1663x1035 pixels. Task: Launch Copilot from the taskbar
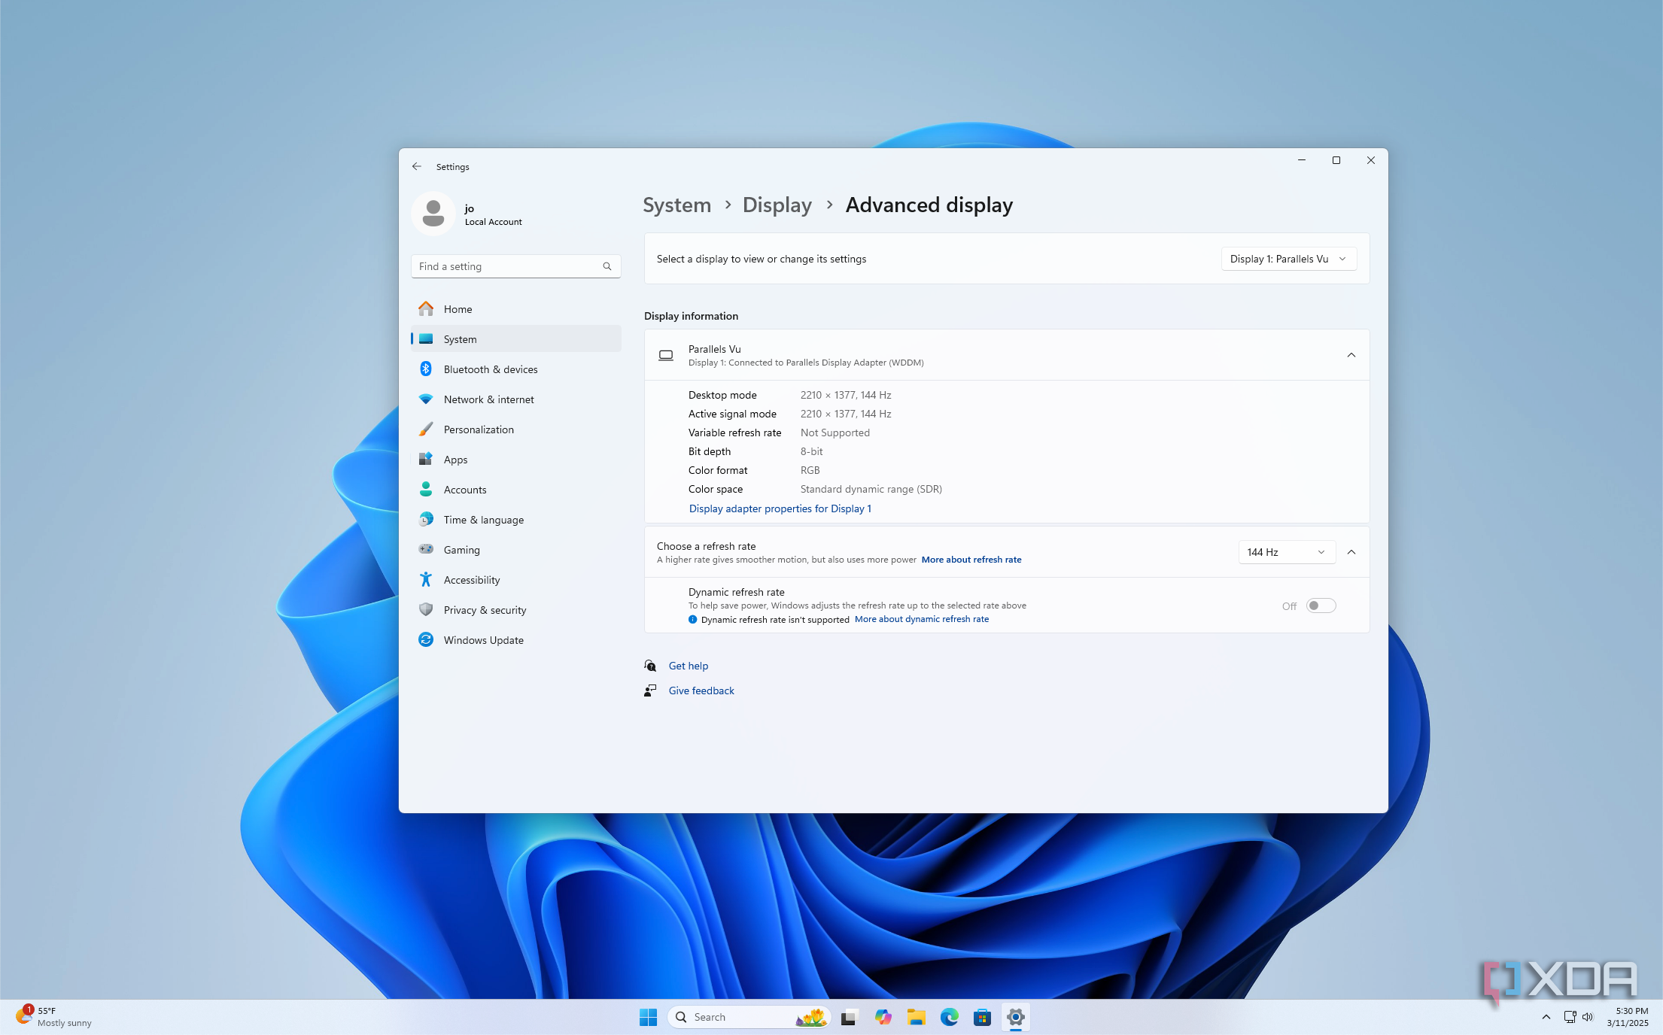point(883,1017)
